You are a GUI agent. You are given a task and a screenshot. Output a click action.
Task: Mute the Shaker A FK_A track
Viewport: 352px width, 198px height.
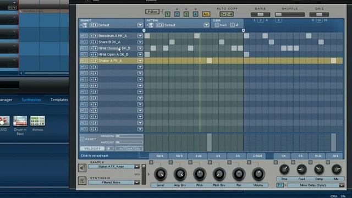coord(82,61)
